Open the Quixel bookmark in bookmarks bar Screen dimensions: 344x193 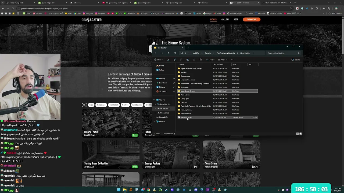27,13
